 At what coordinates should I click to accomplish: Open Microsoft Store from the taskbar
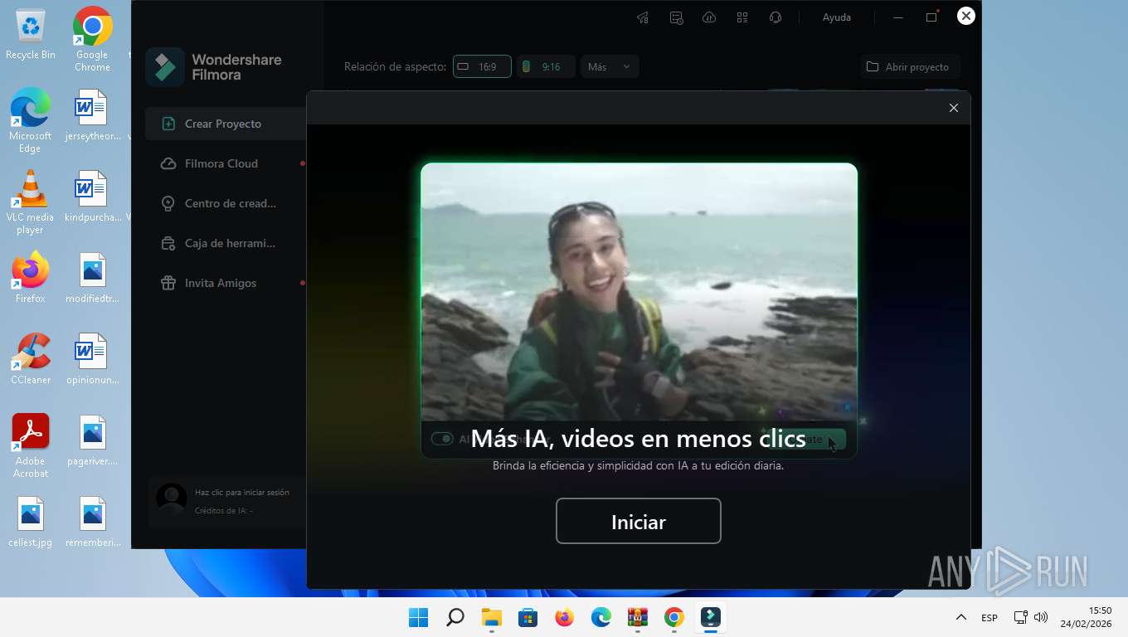tap(528, 617)
